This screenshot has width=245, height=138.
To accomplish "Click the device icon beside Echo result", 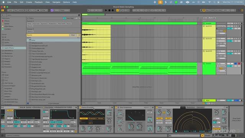I will click(x=30, y=40).
